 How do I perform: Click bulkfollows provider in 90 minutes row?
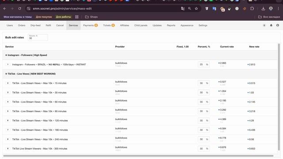(x=121, y=110)
